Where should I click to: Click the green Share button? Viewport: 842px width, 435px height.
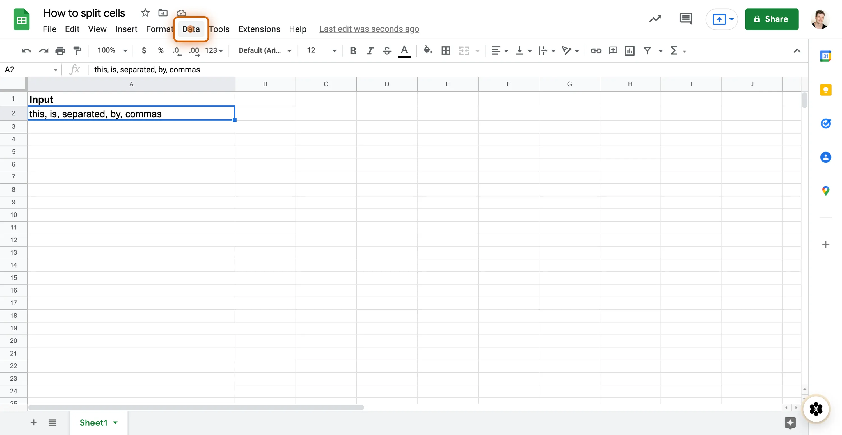pos(771,19)
